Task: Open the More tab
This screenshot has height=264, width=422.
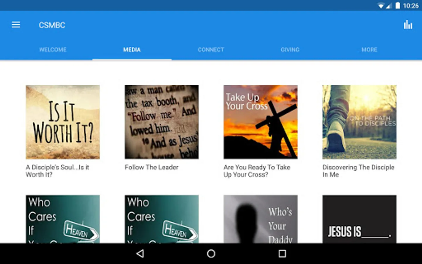Action: tap(369, 50)
